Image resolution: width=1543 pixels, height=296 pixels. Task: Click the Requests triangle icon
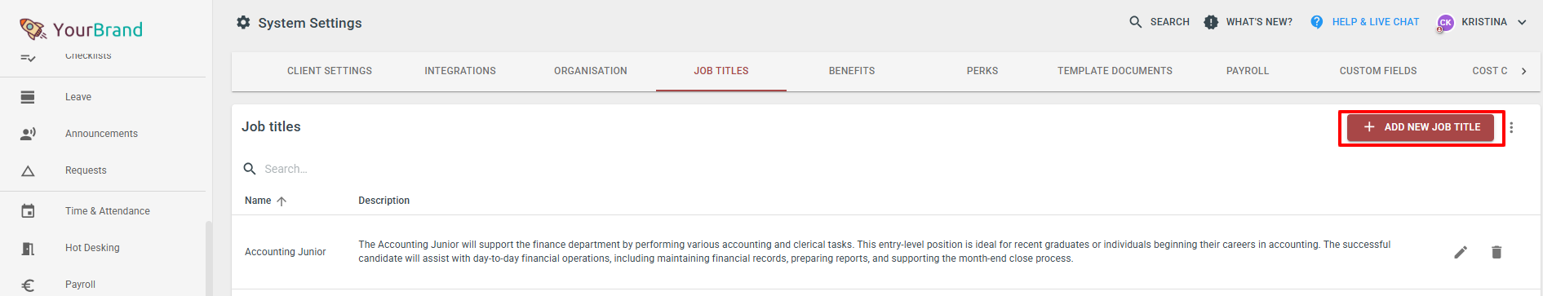click(28, 170)
